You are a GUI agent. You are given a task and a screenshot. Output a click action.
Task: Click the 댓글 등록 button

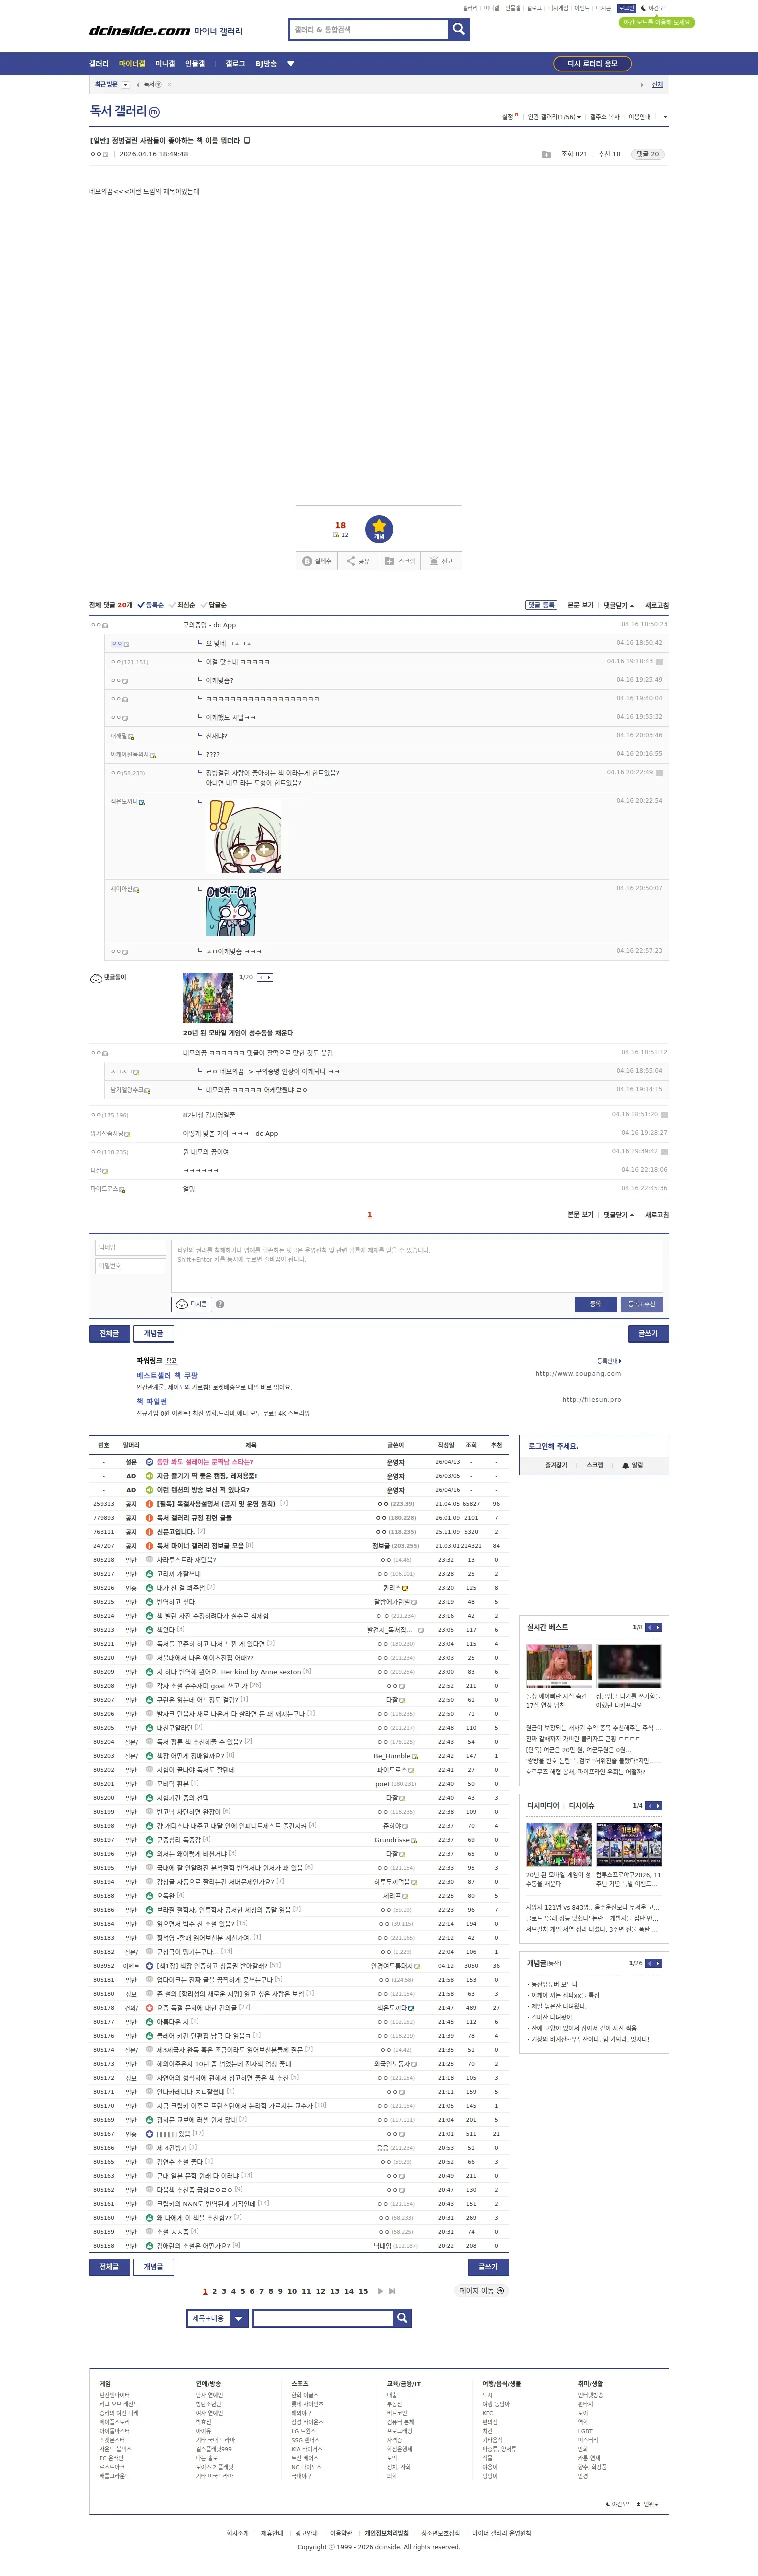tap(541, 605)
